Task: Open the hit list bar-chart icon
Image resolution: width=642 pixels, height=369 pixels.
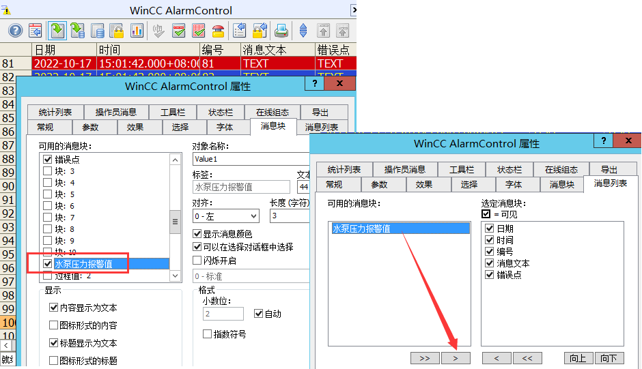Action: click(137, 31)
